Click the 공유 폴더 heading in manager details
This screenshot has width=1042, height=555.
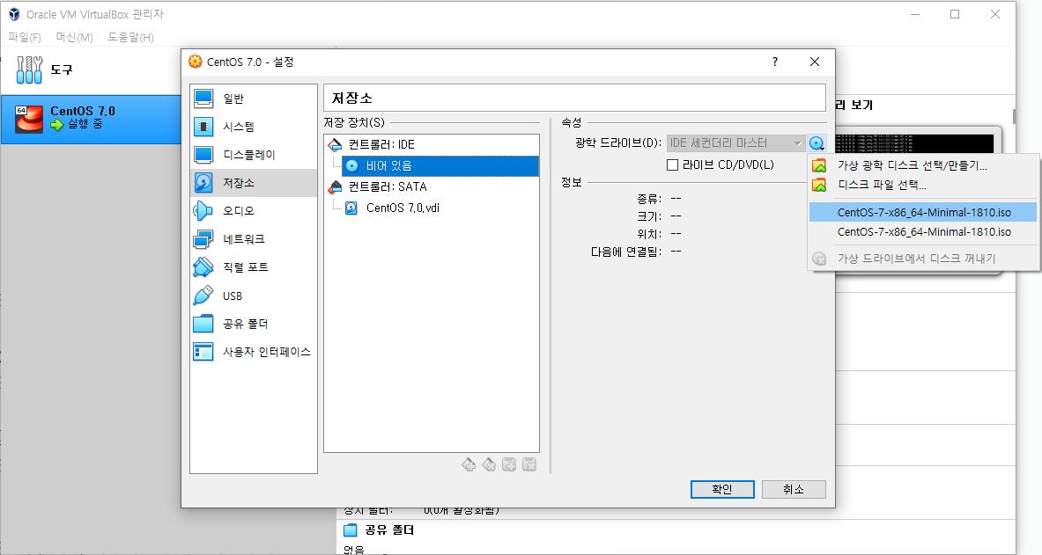coord(389,529)
